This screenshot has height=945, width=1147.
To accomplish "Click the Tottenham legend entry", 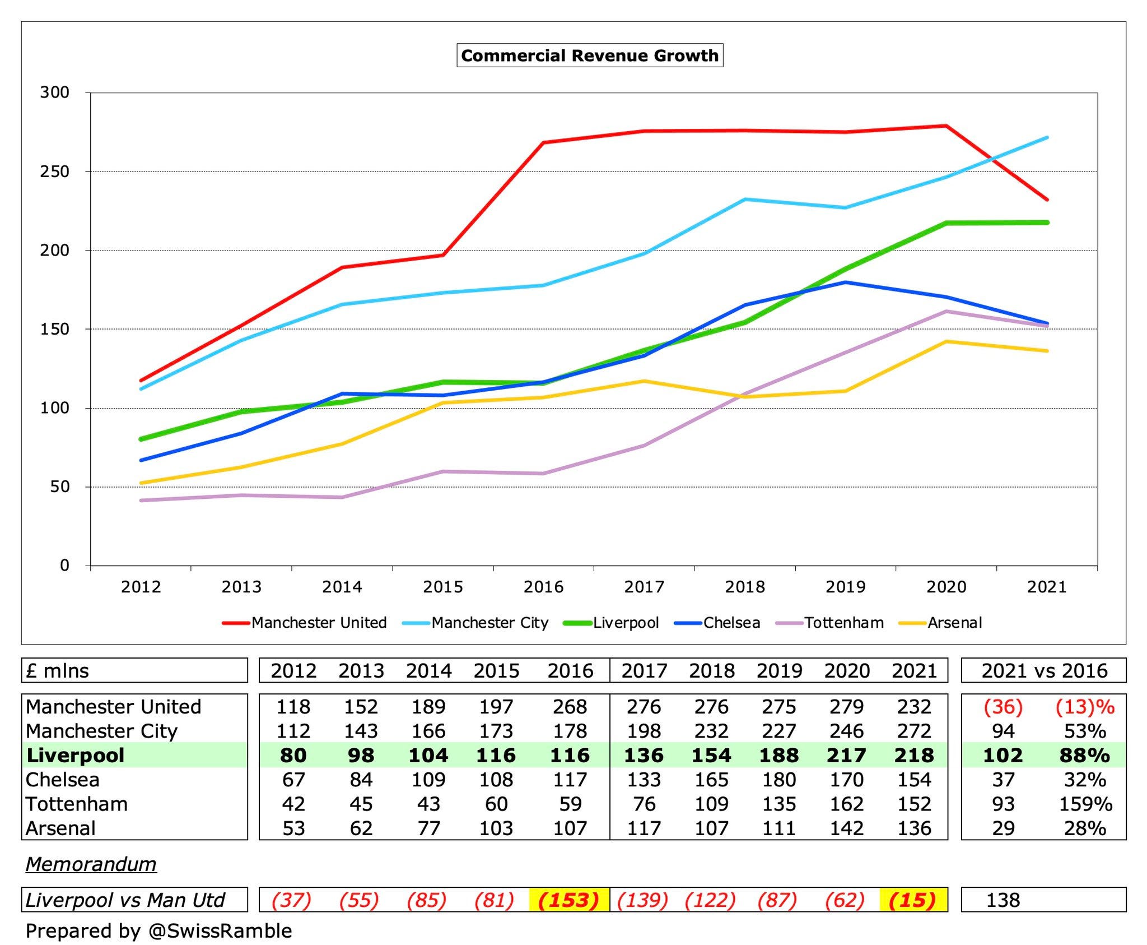I will [830, 623].
